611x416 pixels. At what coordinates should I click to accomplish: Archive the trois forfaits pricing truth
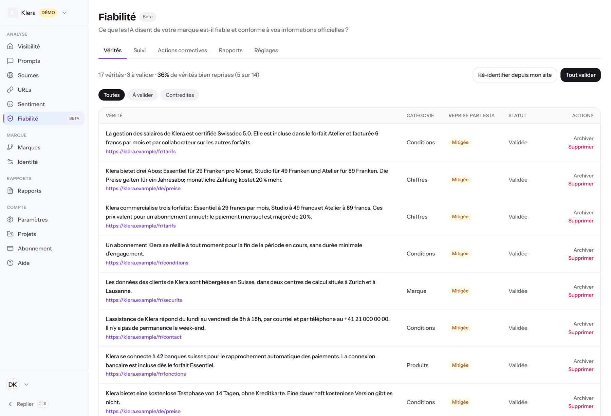pyautogui.click(x=583, y=213)
